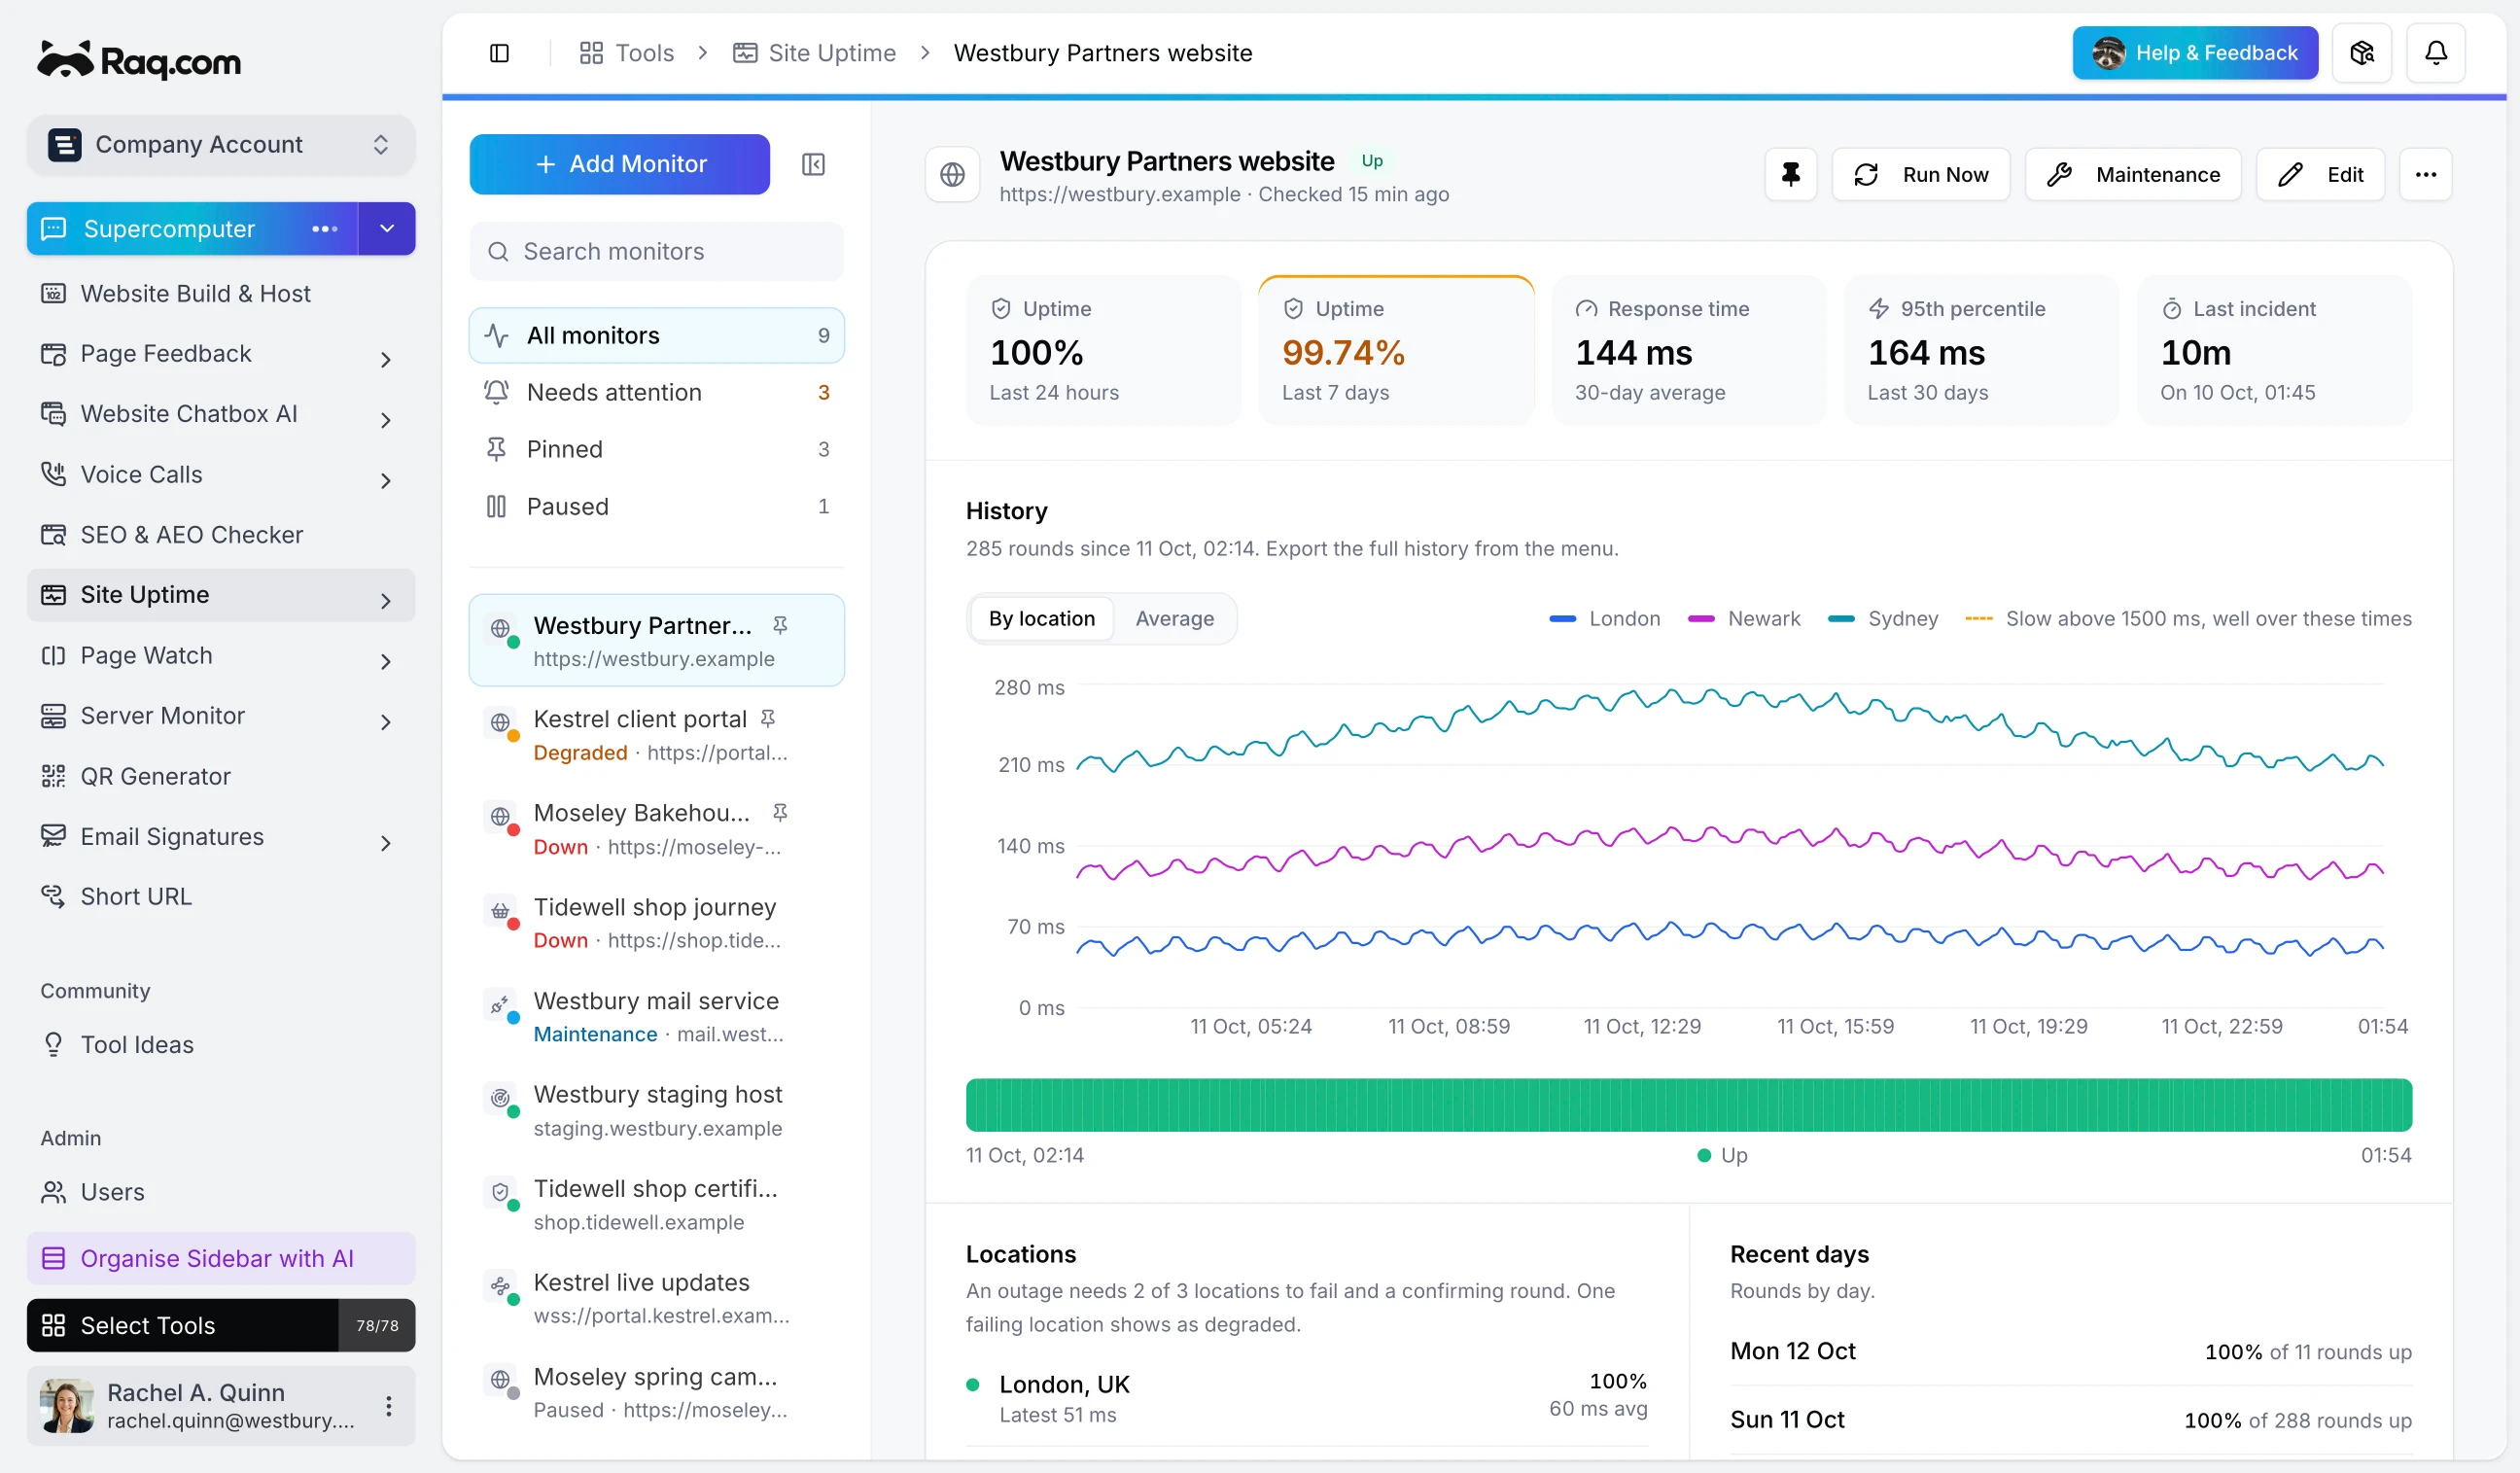Screen dimensions: 2520x1473
Task: Open the Company Account switcher
Action: [x=220, y=145]
